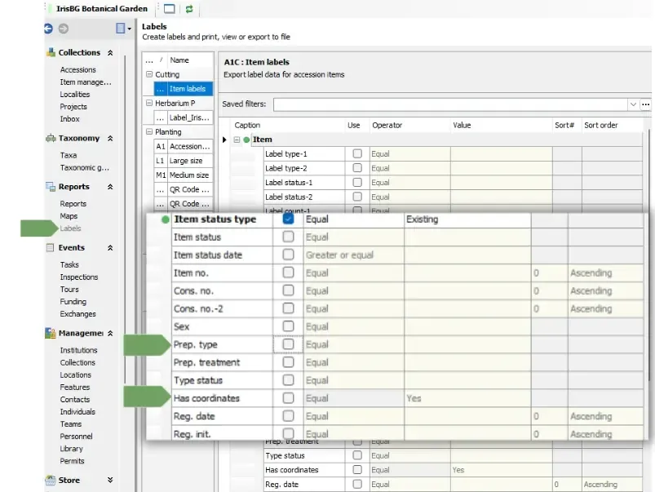Image resolution: width=655 pixels, height=492 pixels.
Task: Click the Name column header in label list
Action: tap(179, 60)
